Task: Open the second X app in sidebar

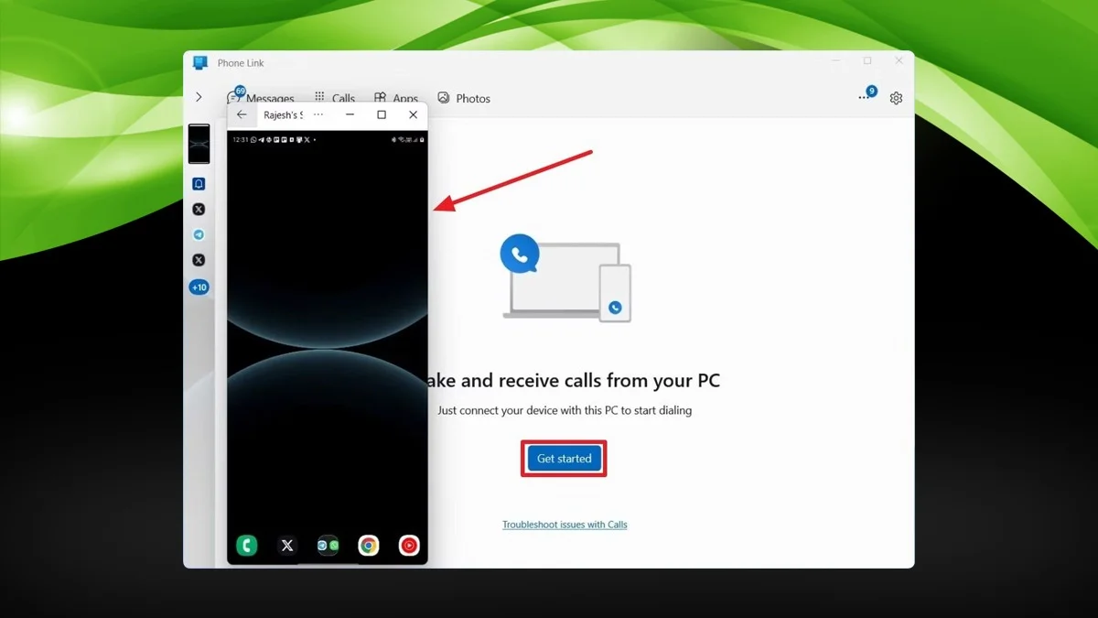Action: pos(199,260)
